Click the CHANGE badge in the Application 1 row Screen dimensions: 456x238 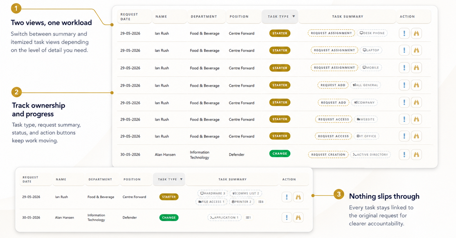pos(169,218)
